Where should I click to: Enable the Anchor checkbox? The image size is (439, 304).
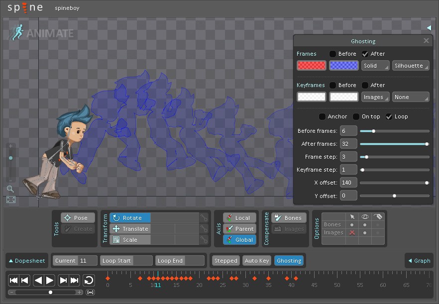pyautogui.click(x=323, y=116)
